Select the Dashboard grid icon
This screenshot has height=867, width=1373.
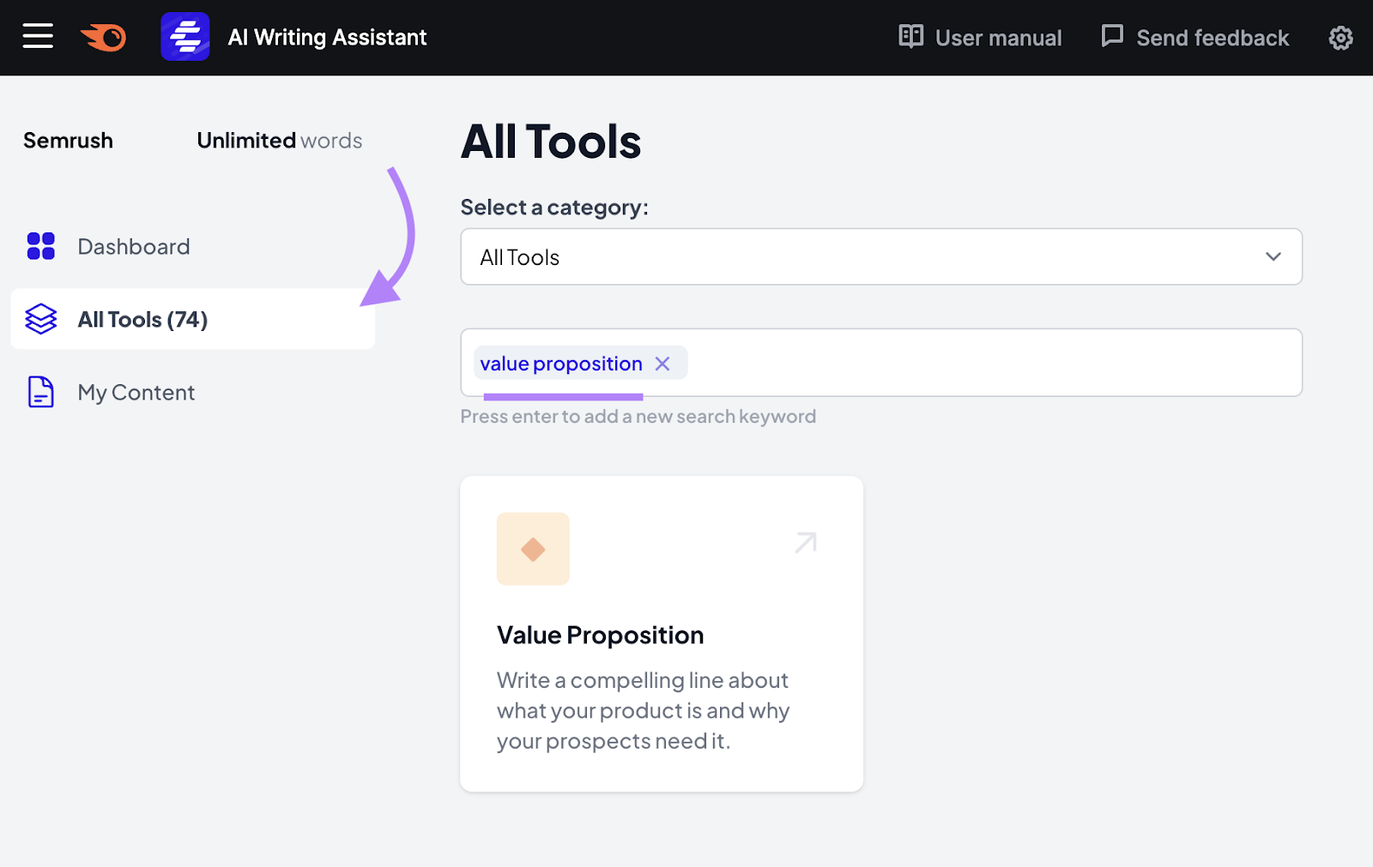point(40,246)
